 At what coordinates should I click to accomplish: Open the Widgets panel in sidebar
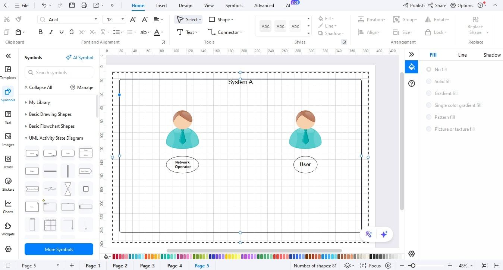[8, 229]
